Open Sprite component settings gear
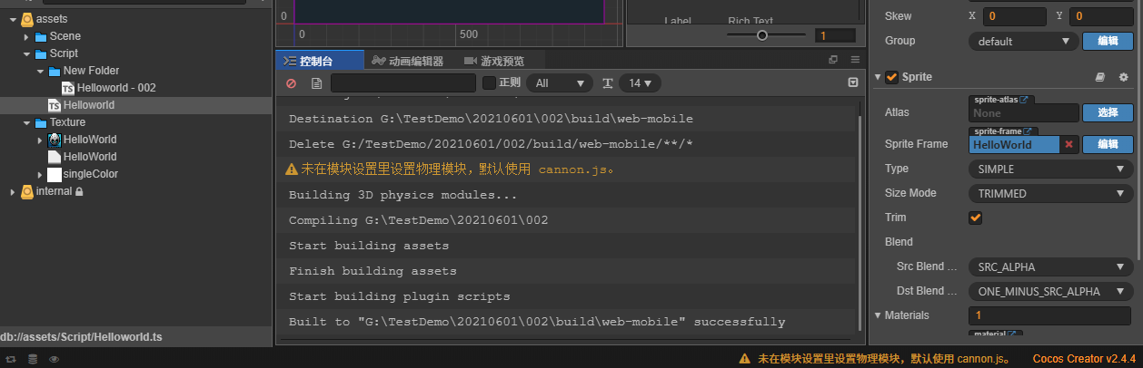Image resolution: width=1143 pixels, height=368 pixels. 1123,77
